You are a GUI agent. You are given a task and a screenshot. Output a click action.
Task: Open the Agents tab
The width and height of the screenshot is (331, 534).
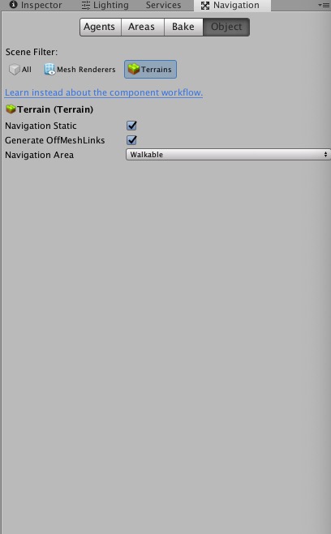point(101,27)
